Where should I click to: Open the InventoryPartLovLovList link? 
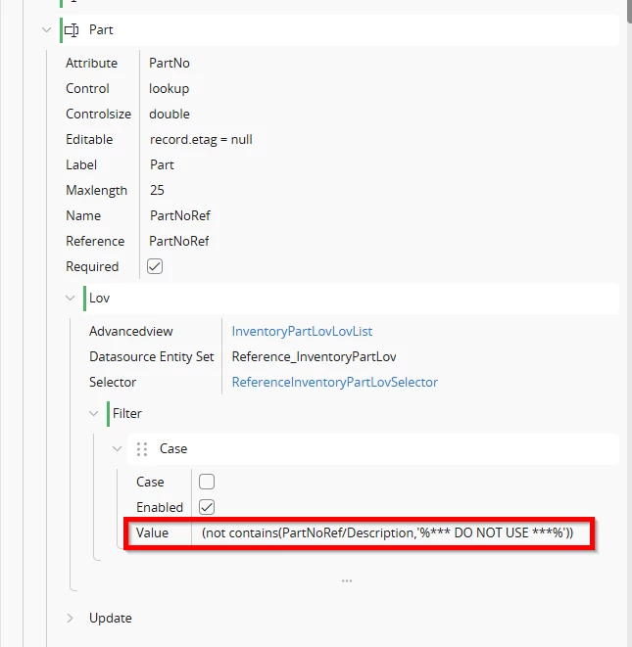(x=302, y=332)
